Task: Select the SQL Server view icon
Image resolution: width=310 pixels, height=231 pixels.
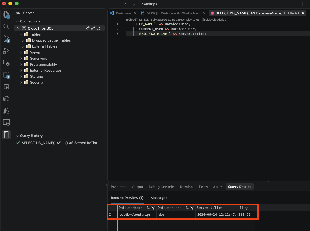Action: (6, 135)
